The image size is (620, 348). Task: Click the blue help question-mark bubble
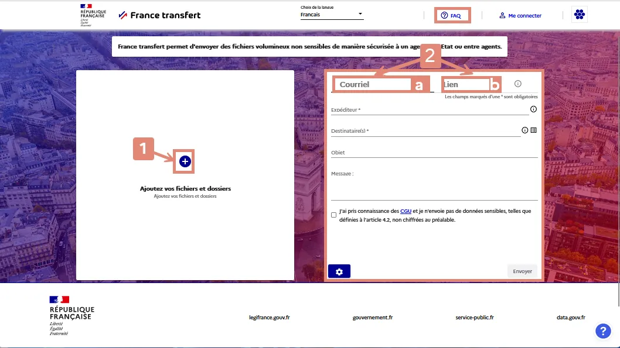coord(603,331)
